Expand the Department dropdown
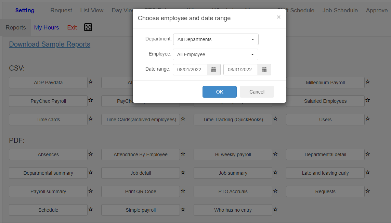Screen dimensions: 391x223 [x=216, y=39]
